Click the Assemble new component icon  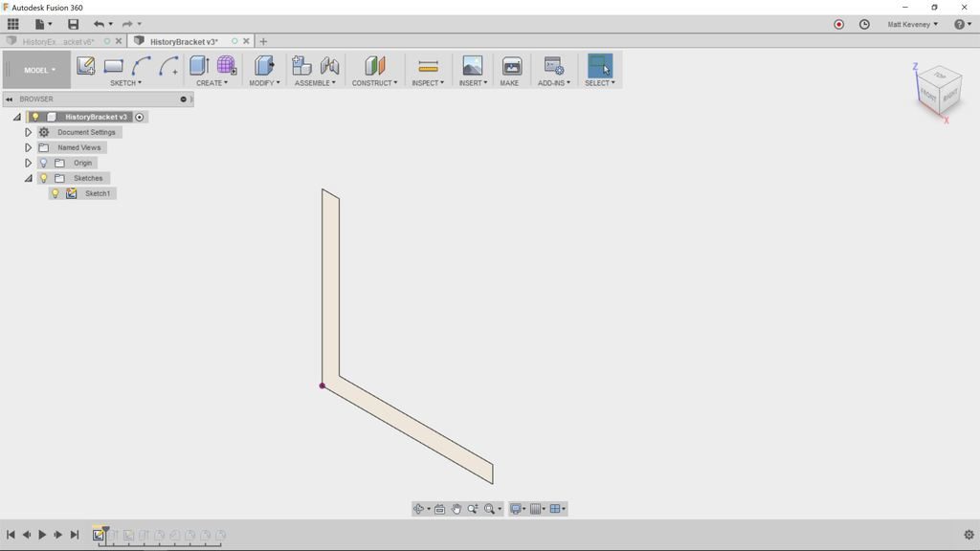pos(302,65)
